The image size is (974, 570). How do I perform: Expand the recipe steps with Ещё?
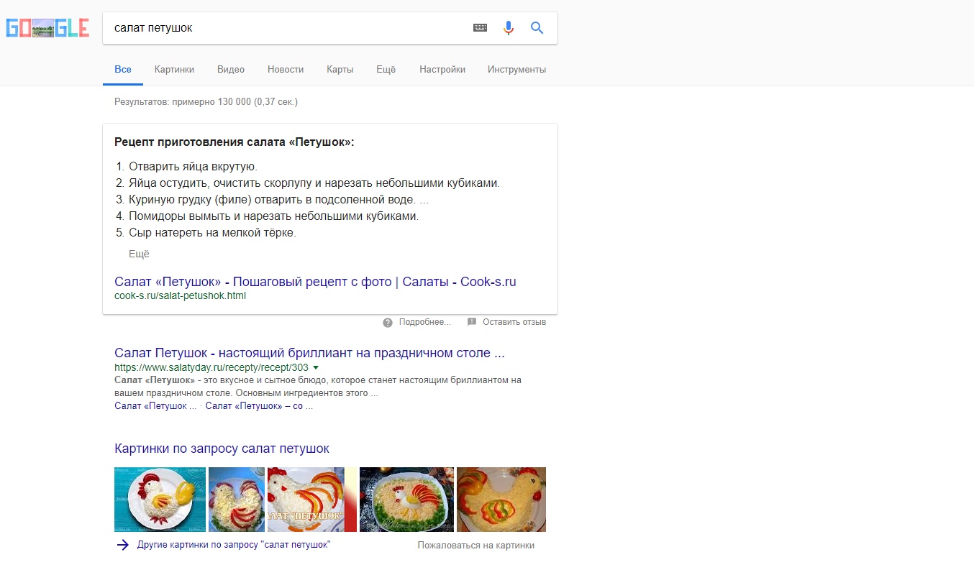(x=139, y=254)
